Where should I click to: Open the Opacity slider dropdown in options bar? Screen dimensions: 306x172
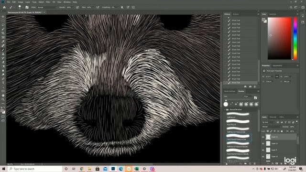coord(73,7)
